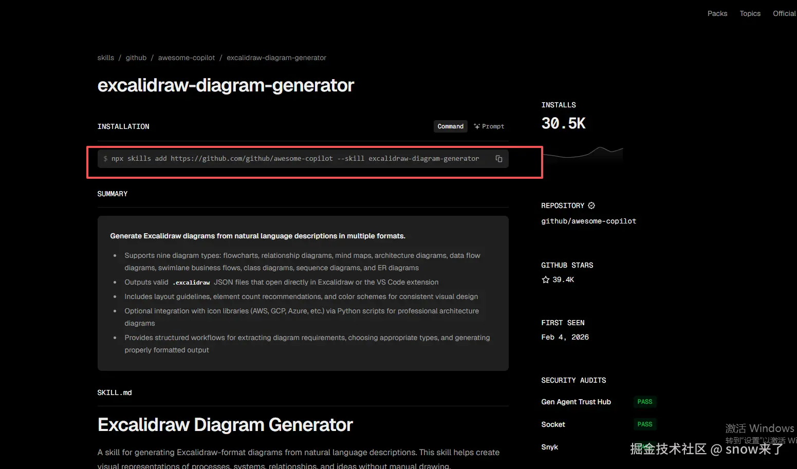Click the bold "Generate Excalidraw diagrams" summary sentence
797x469 pixels.
coord(257,236)
